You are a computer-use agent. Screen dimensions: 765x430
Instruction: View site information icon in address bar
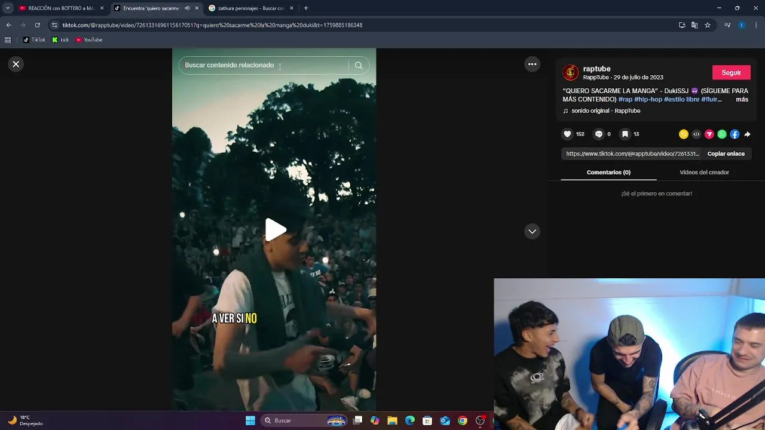(x=54, y=25)
